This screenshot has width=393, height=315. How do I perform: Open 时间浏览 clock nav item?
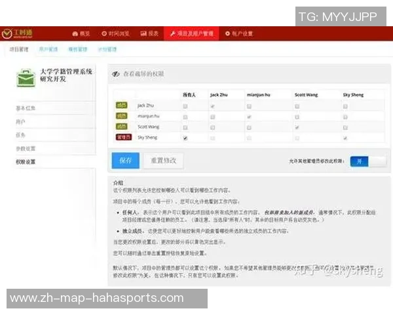(115, 33)
